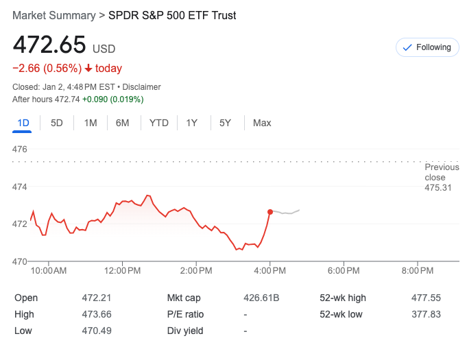Show the 5Y price chart
The height and width of the screenshot is (345, 467).
[x=226, y=123]
